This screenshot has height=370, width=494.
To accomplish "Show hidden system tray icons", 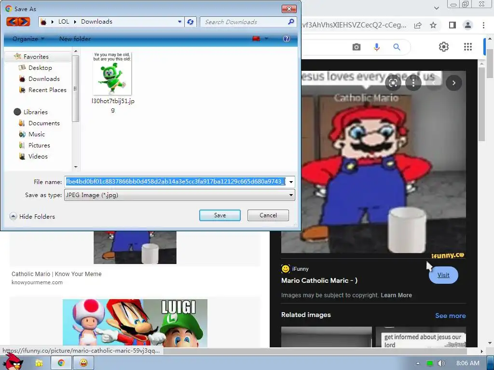I will (418, 363).
